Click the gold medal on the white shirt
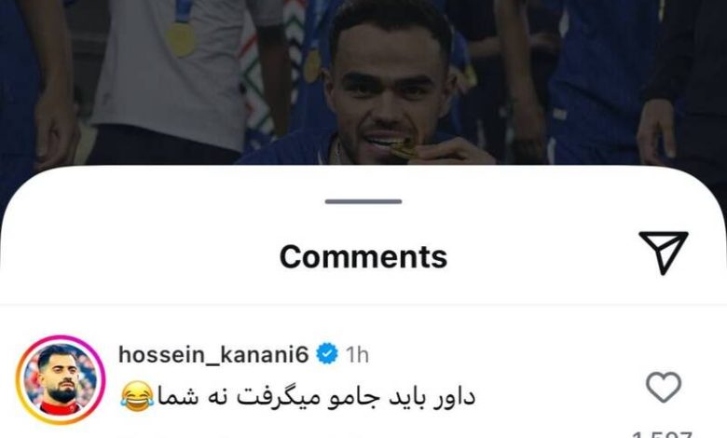Screen dimensions: 727x438 tap(181, 39)
